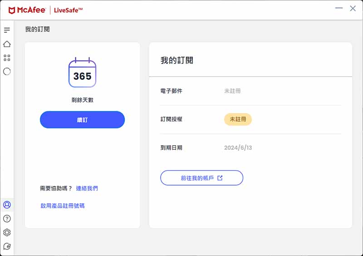This screenshot has height=256, width=363.
Task: Click the circular scan status icon
Action: coord(7,71)
